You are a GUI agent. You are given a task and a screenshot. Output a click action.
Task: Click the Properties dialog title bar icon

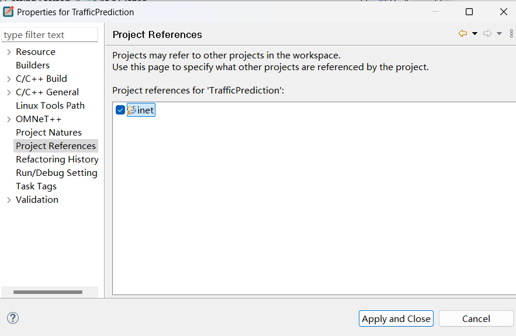9,12
